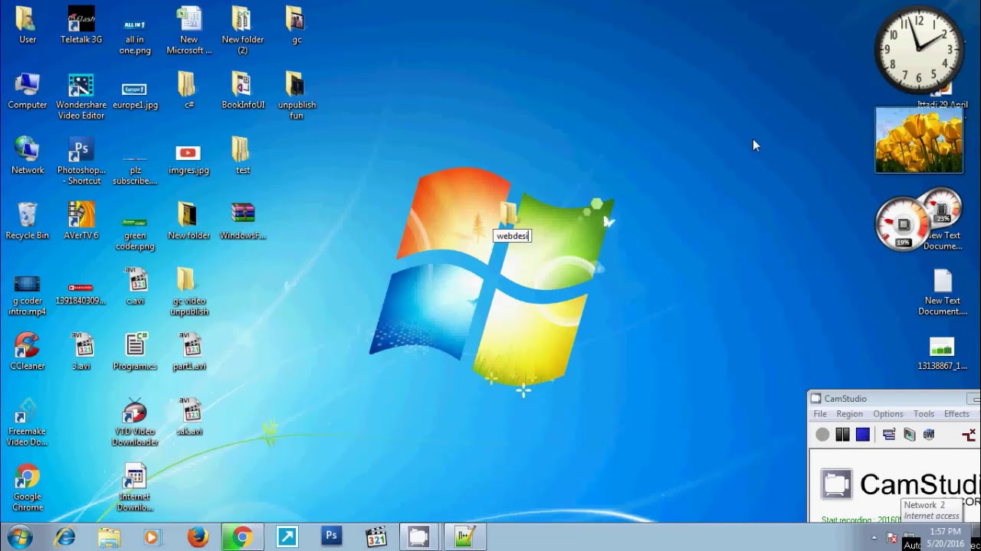Stop recording with the blue square

pos(863,435)
